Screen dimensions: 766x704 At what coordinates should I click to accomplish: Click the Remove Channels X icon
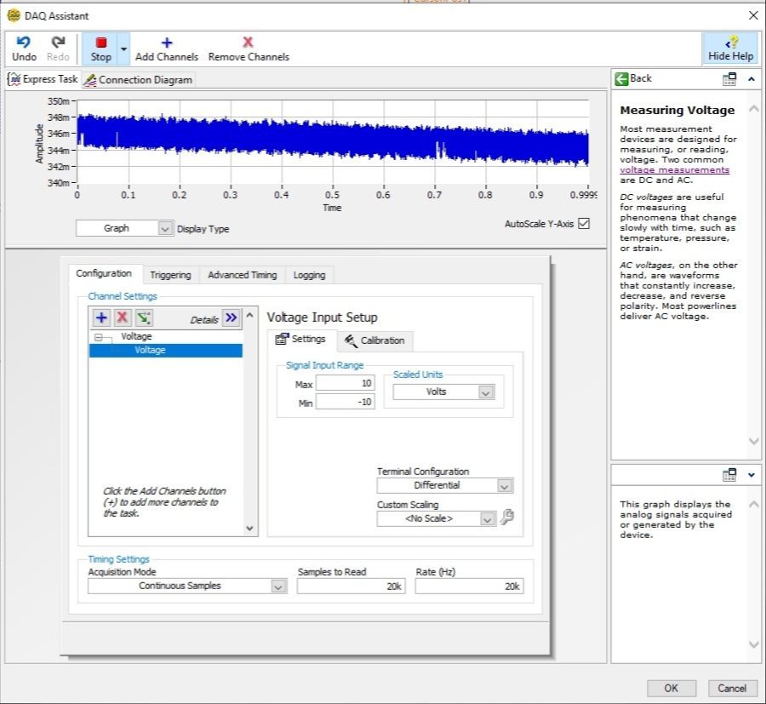[248, 43]
